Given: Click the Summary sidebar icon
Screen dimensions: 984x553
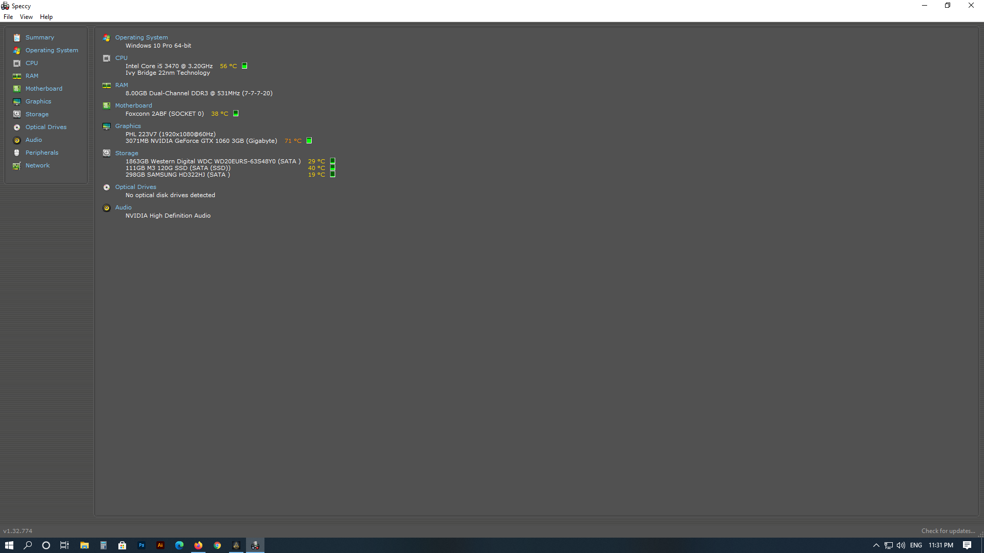Looking at the screenshot, I should 17,37.
